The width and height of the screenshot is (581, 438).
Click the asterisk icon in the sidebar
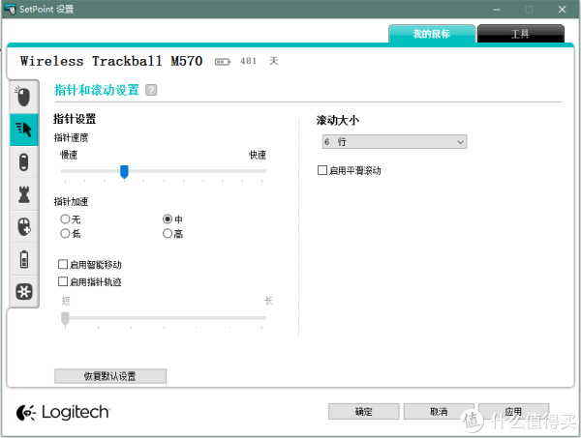click(23, 291)
